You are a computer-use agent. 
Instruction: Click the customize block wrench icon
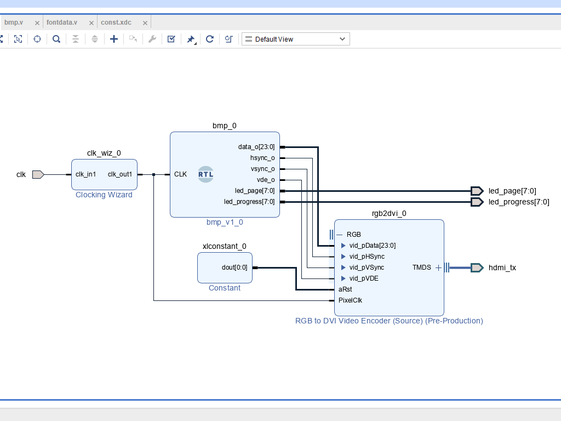pos(152,39)
